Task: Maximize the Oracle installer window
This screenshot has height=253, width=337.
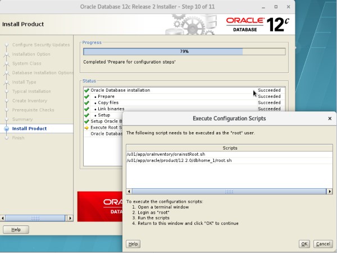Action: [x=276, y=7]
